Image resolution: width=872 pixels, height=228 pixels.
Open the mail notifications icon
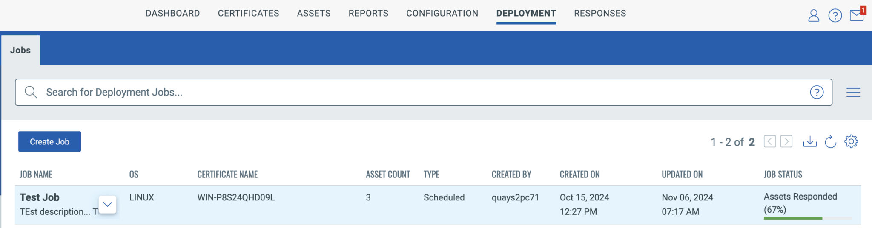857,16
